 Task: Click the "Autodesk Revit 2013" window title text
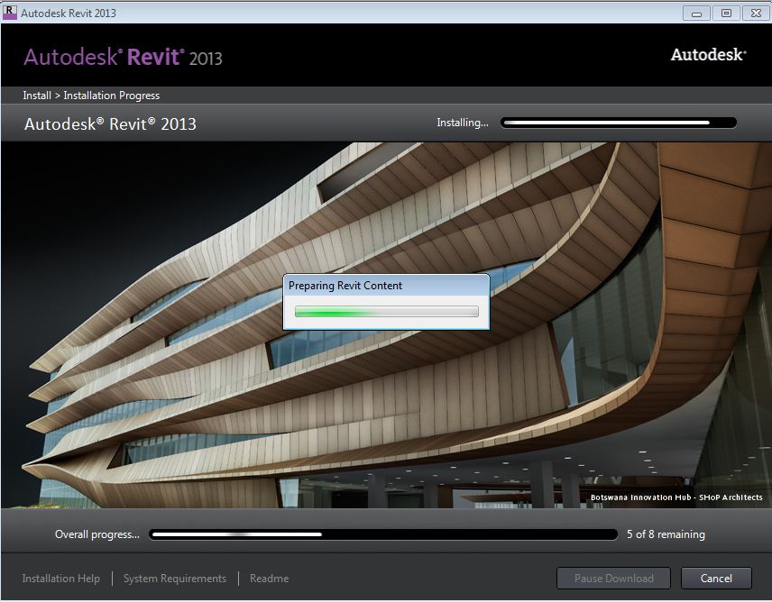[x=69, y=14]
